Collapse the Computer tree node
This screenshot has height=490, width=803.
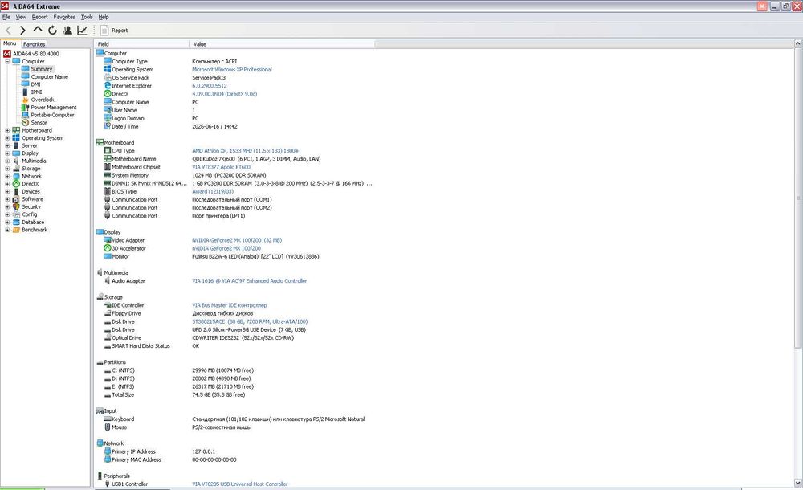coord(7,62)
